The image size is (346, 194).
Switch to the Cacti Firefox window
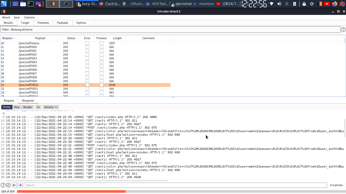coord(110,4)
